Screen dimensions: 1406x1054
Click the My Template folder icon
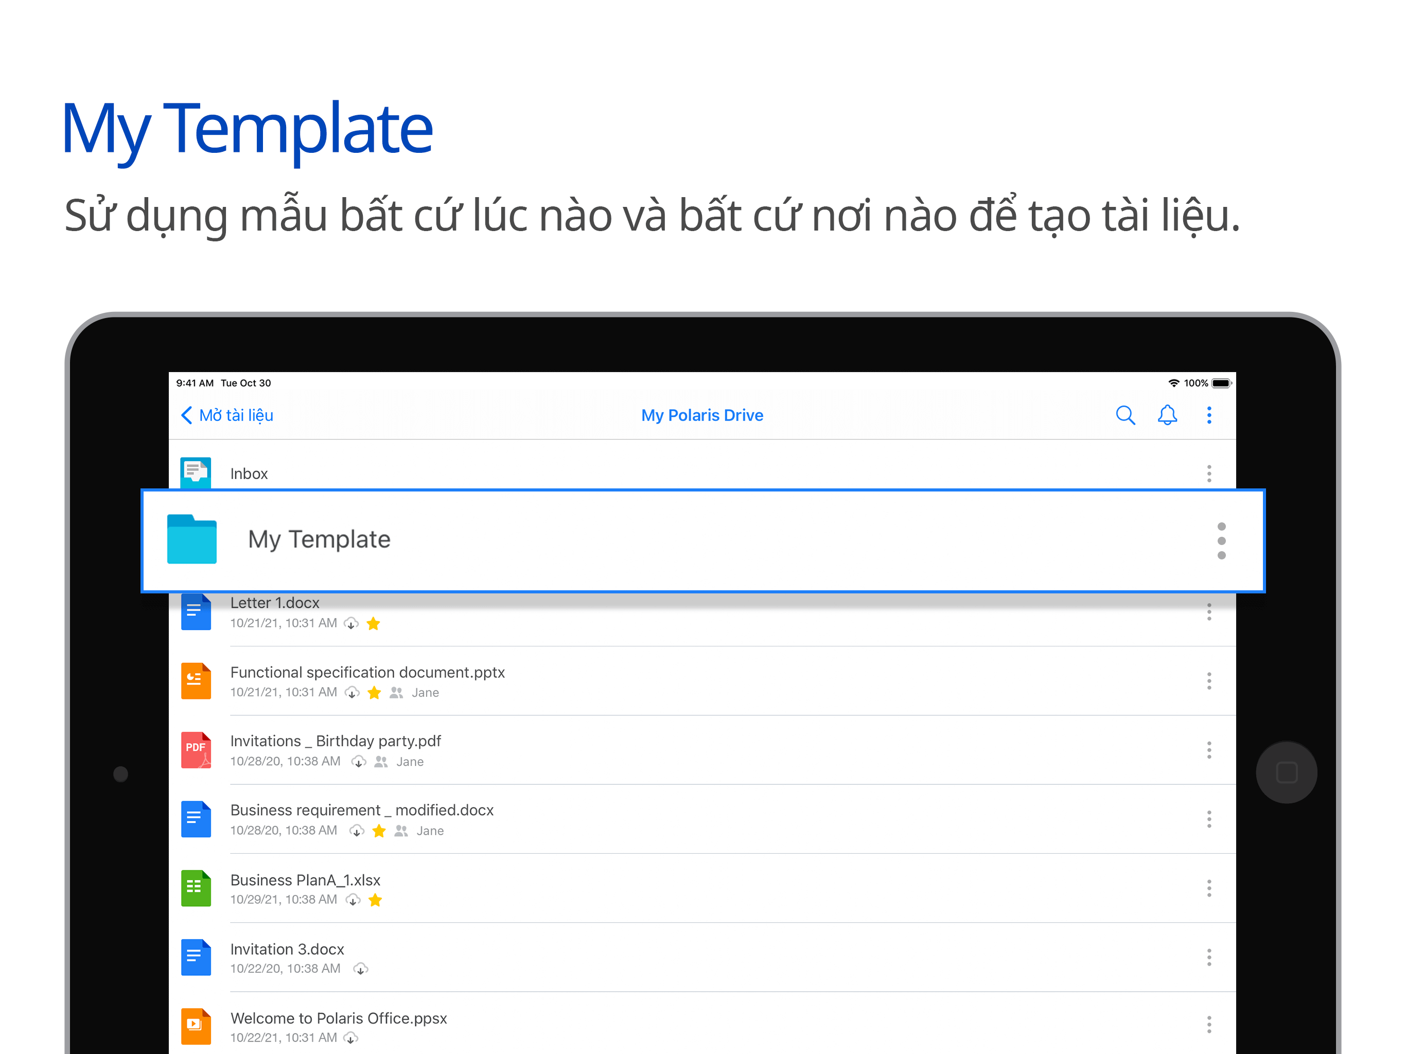191,539
